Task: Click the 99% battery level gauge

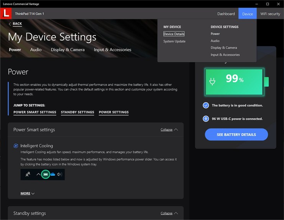Action: pyautogui.click(x=236, y=82)
